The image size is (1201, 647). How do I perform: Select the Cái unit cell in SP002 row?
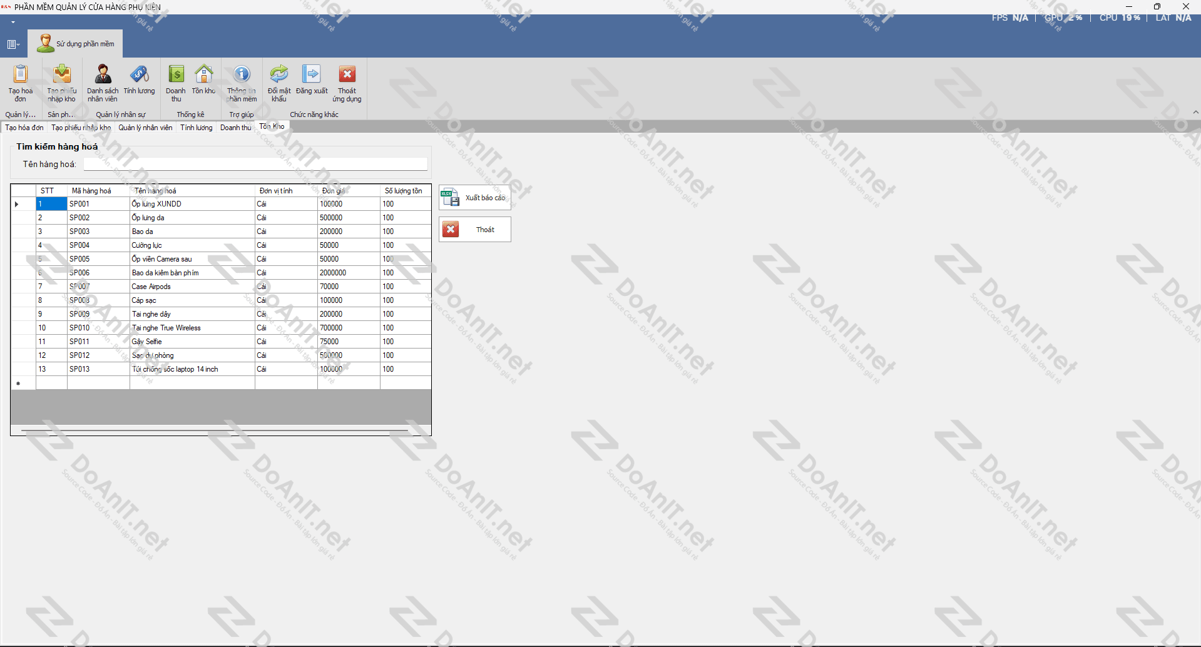pyautogui.click(x=286, y=218)
